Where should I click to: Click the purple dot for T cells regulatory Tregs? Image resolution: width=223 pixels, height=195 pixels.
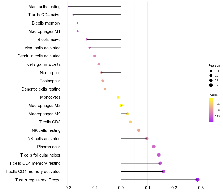[x=197, y=180]
